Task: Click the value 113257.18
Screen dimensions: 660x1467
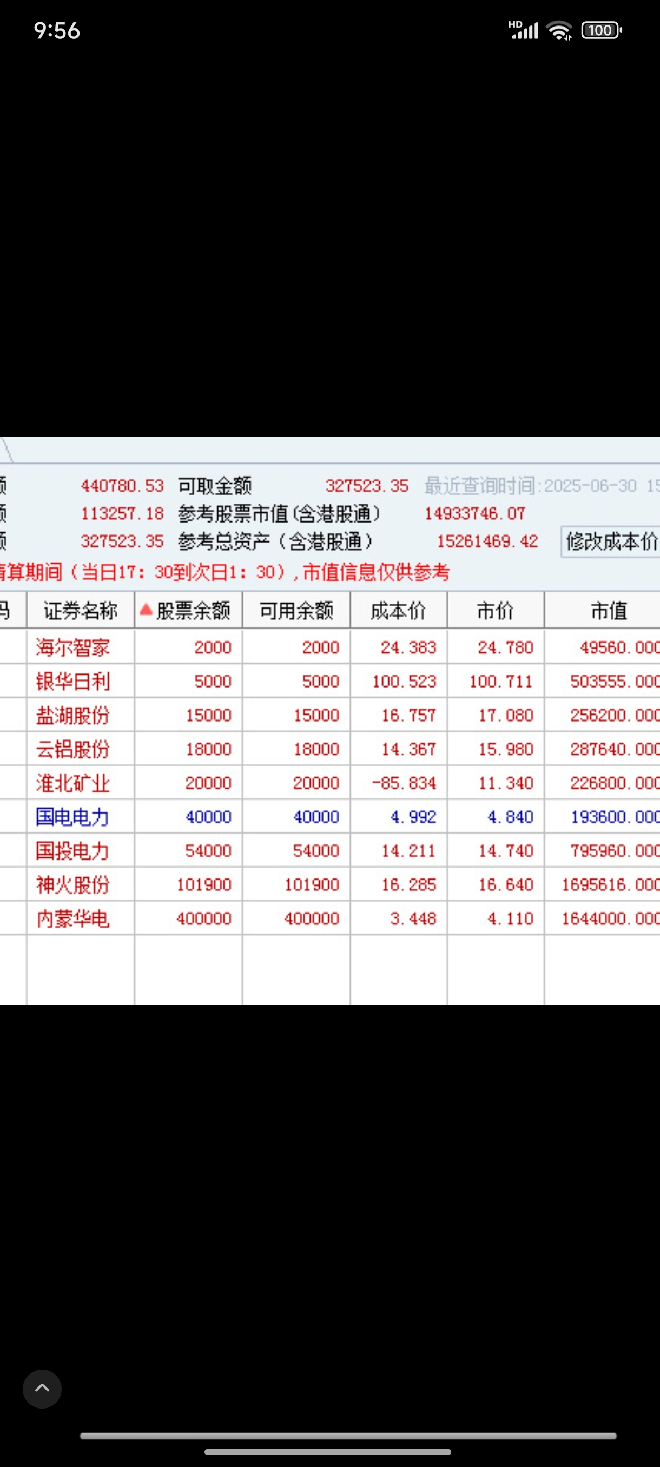Action: point(122,514)
